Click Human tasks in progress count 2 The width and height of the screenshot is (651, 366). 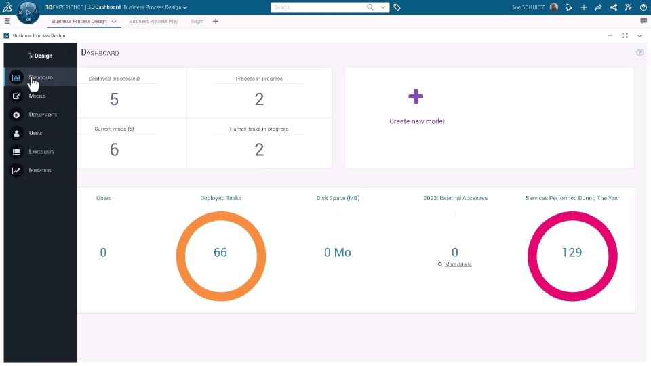pyautogui.click(x=259, y=149)
